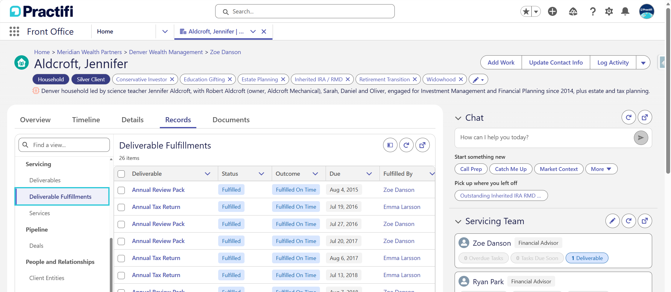Image resolution: width=671 pixels, height=292 pixels.
Task: Open the Due column menu
Action: tap(369, 174)
